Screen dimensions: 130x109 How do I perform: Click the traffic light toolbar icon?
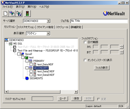tap(27, 14)
